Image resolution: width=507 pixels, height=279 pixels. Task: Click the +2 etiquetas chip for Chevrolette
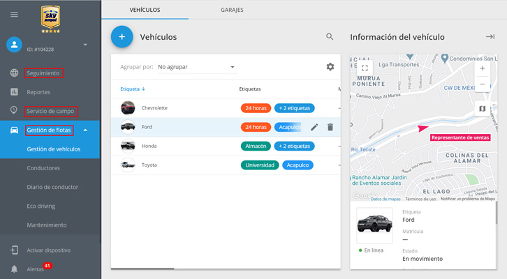pyautogui.click(x=295, y=108)
